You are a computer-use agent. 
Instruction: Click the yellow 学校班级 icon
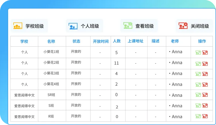click(x=18, y=26)
